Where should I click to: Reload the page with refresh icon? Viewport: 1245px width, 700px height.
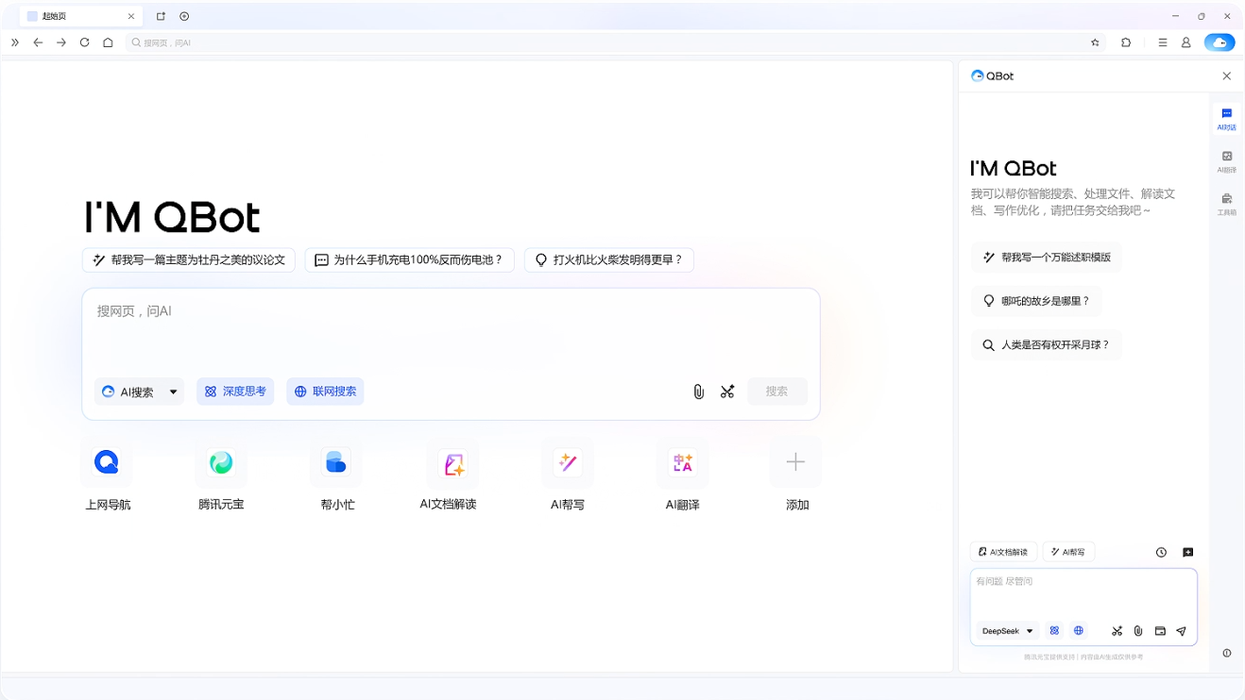point(84,42)
